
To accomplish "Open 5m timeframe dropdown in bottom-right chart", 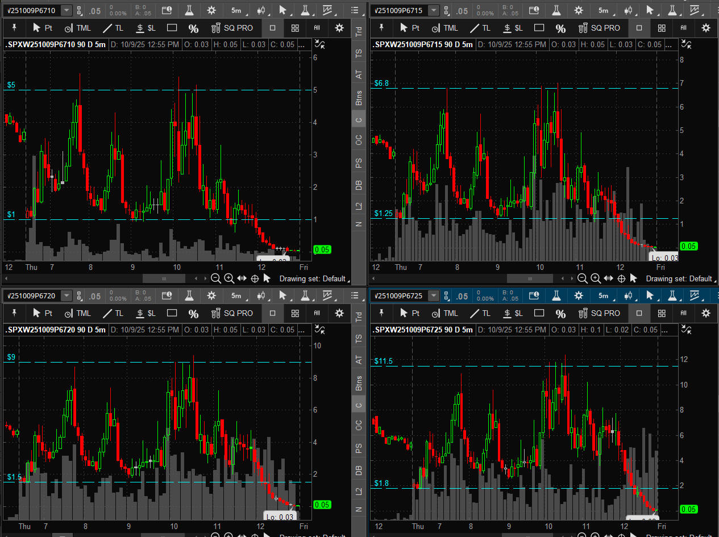I will click(602, 295).
